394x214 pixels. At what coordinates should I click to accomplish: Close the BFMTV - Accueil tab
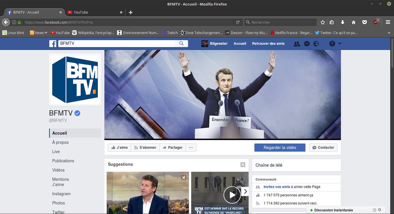60,12
